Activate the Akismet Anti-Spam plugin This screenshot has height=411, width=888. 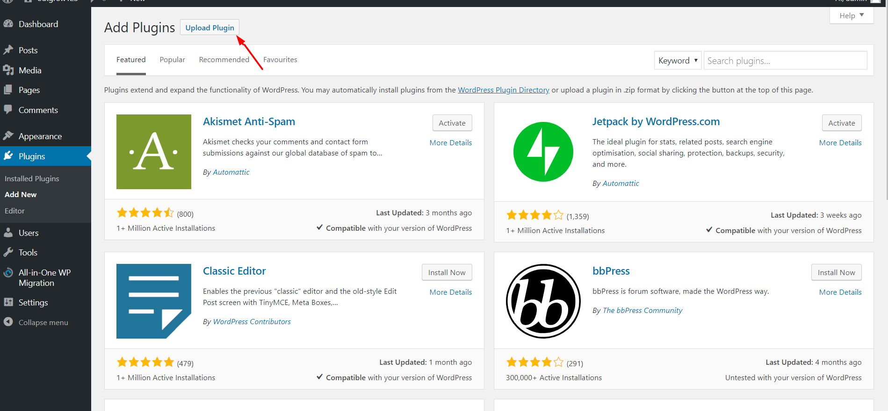coord(452,123)
